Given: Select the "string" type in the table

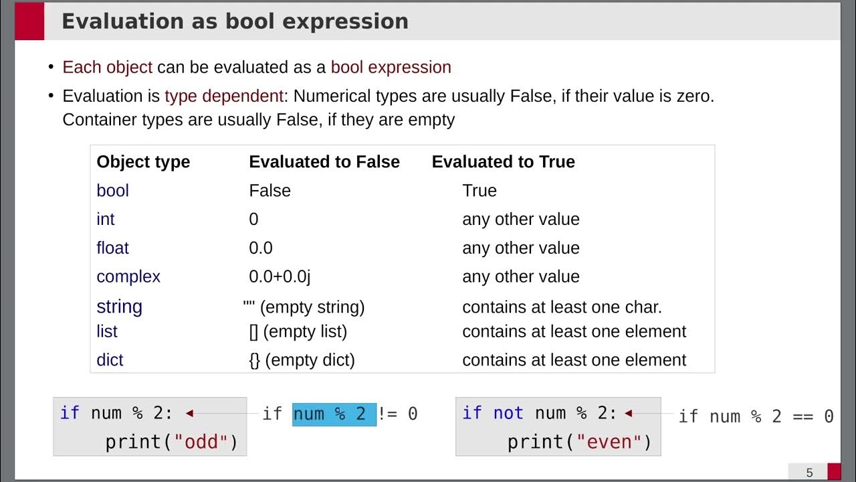Looking at the screenshot, I should pyautogui.click(x=119, y=307).
